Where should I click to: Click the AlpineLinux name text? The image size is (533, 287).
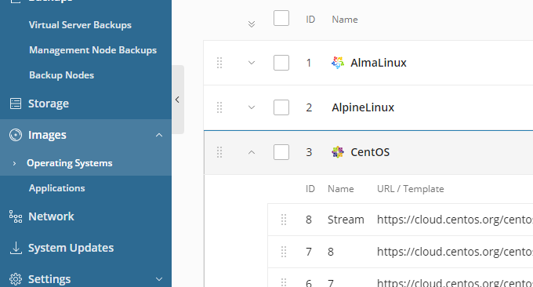click(363, 107)
